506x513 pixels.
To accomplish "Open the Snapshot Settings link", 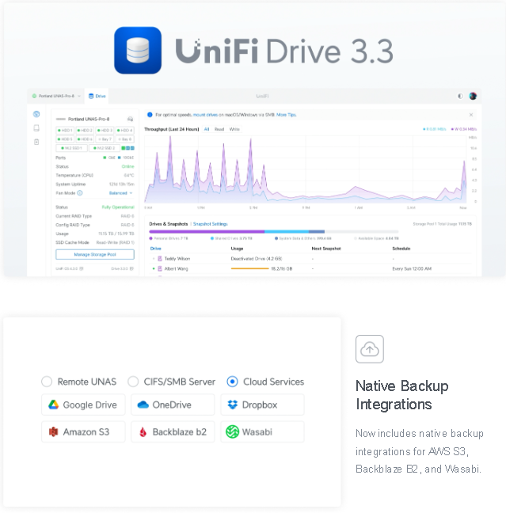I will coord(210,224).
